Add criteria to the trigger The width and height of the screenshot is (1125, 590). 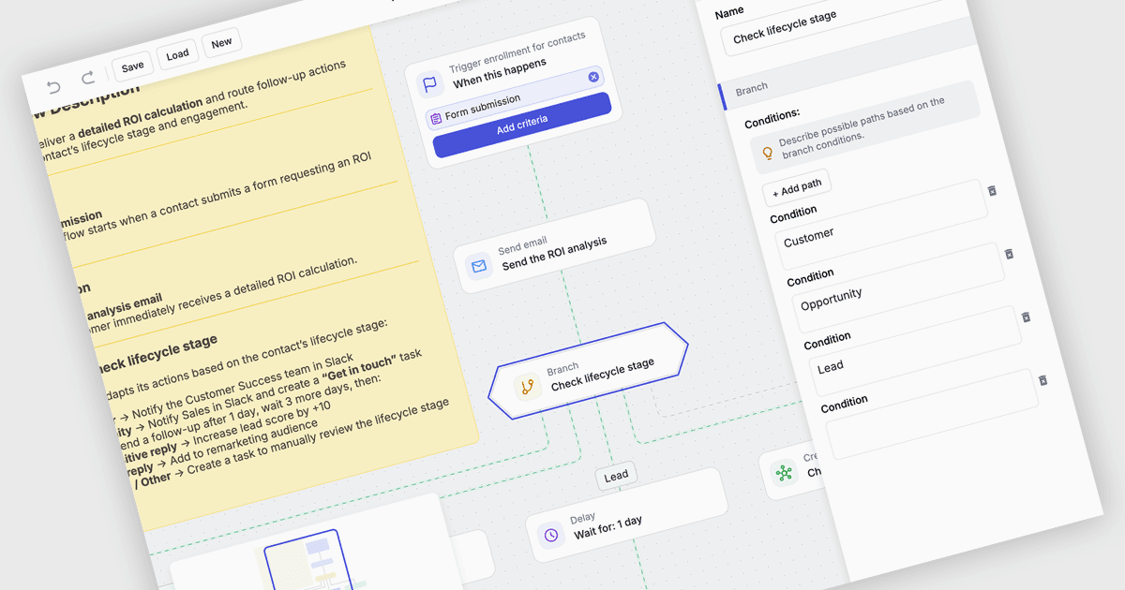coord(522,125)
